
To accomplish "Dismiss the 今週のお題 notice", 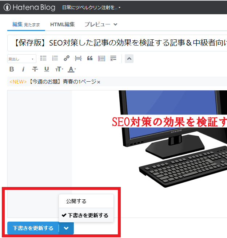I will coord(99,82).
